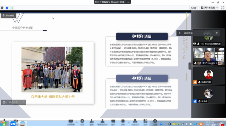Open Share Screen in meeting toolbar
Viewport: 226px width, 126px height.
tap(70, 122)
